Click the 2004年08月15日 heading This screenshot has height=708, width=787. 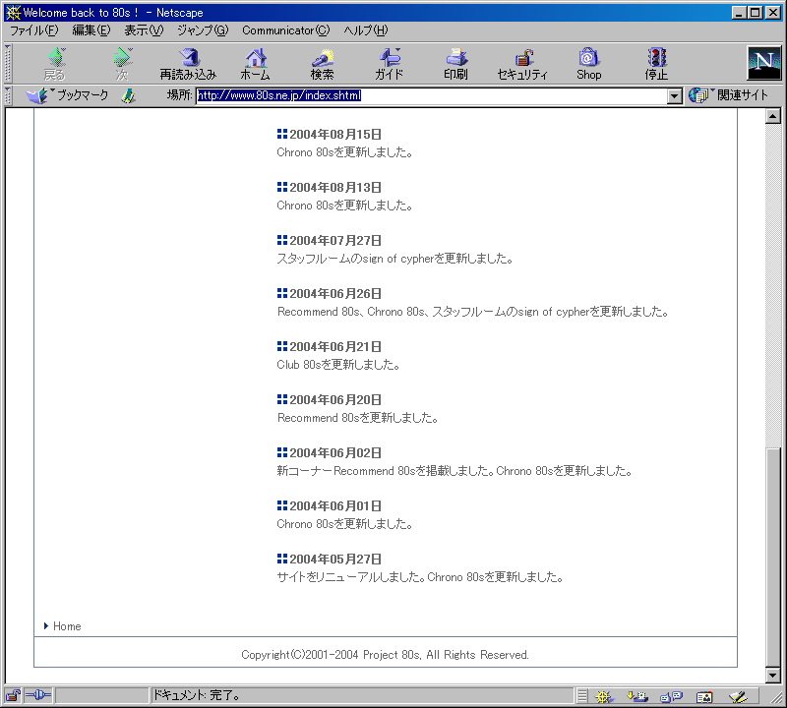(x=335, y=135)
